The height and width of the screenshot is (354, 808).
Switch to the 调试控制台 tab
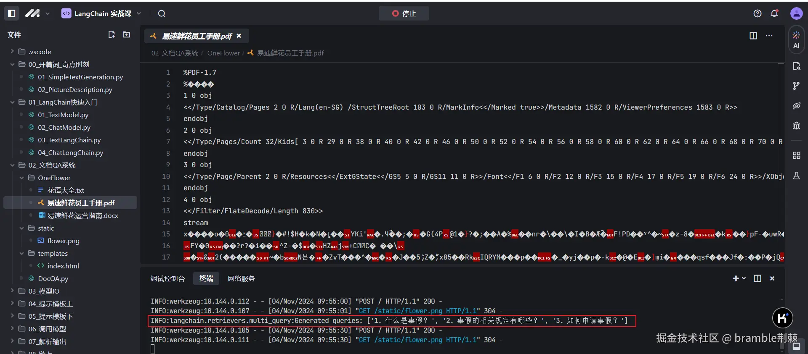point(167,278)
